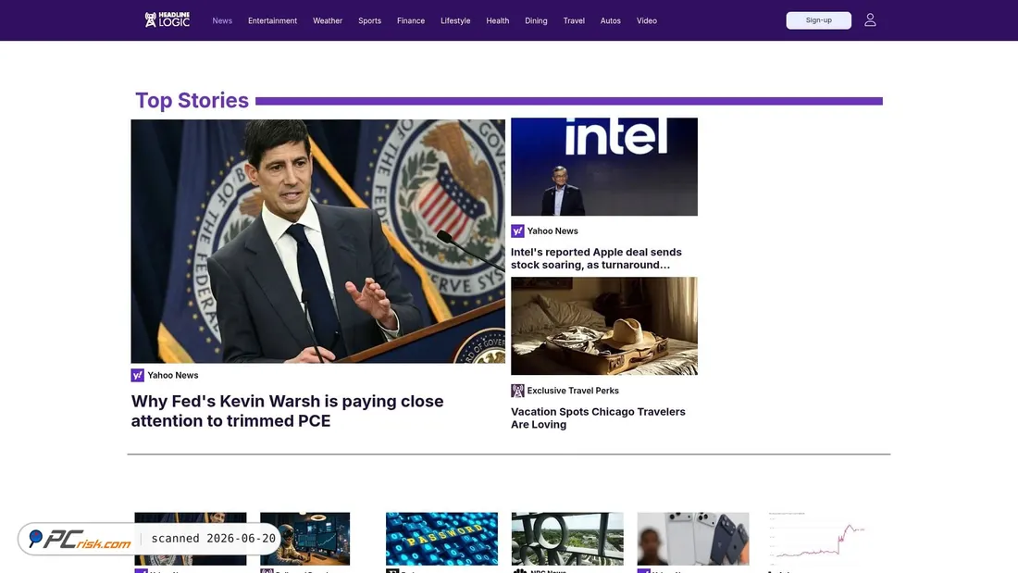Click the Yahoo News icon under the Kevin Warsh story
This screenshot has height=573, width=1018.
pos(138,376)
